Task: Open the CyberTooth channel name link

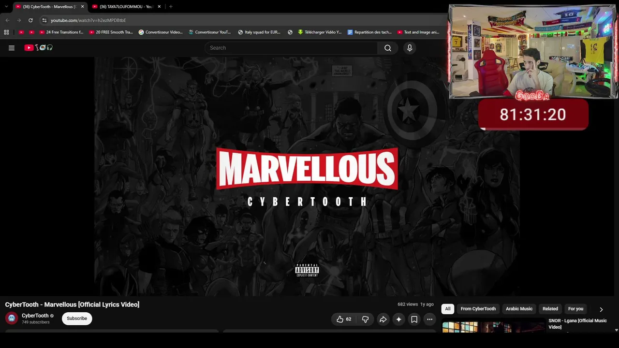Action: [x=35, y=316]
